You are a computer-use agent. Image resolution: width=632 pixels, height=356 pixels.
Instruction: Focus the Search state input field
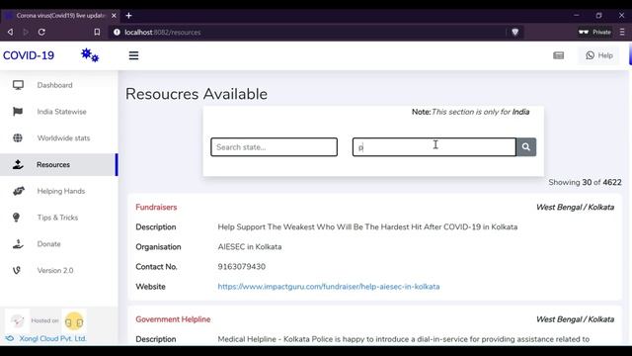[275, 147]
